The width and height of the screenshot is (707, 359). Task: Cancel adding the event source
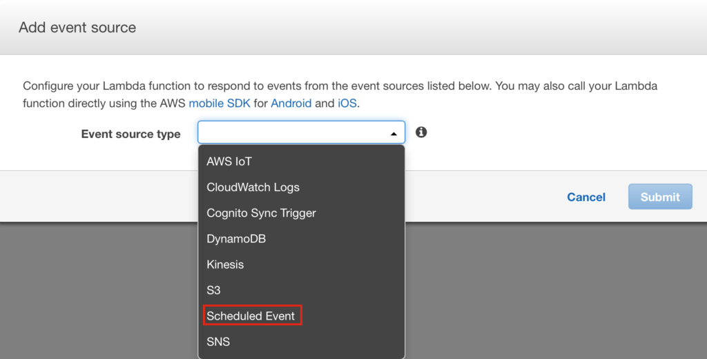click(586, 197)
